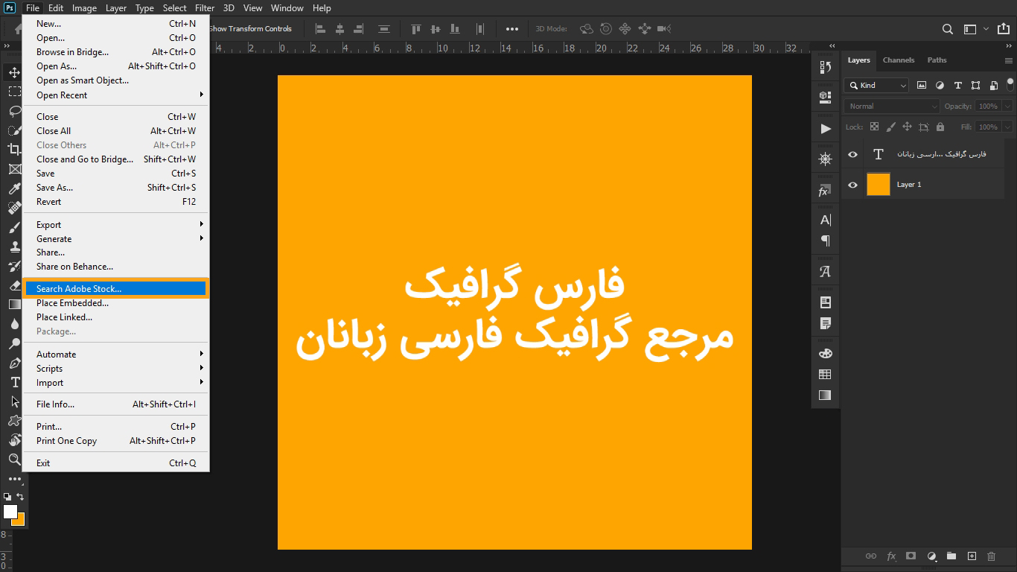Select the Move tool
The image size is (1017, 572).
[x=13, y=71]
